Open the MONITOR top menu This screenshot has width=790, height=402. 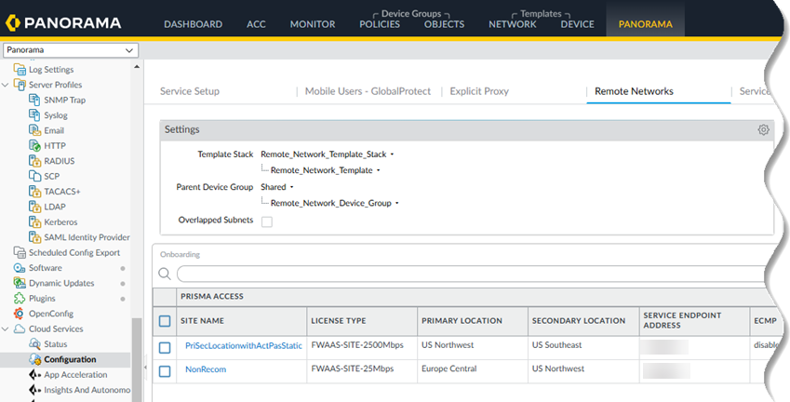pyautogui.click(x=312, y=24)
